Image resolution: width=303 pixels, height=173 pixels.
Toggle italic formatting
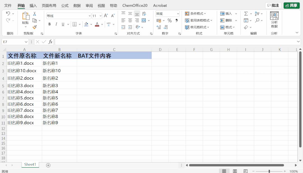[56, 24]
